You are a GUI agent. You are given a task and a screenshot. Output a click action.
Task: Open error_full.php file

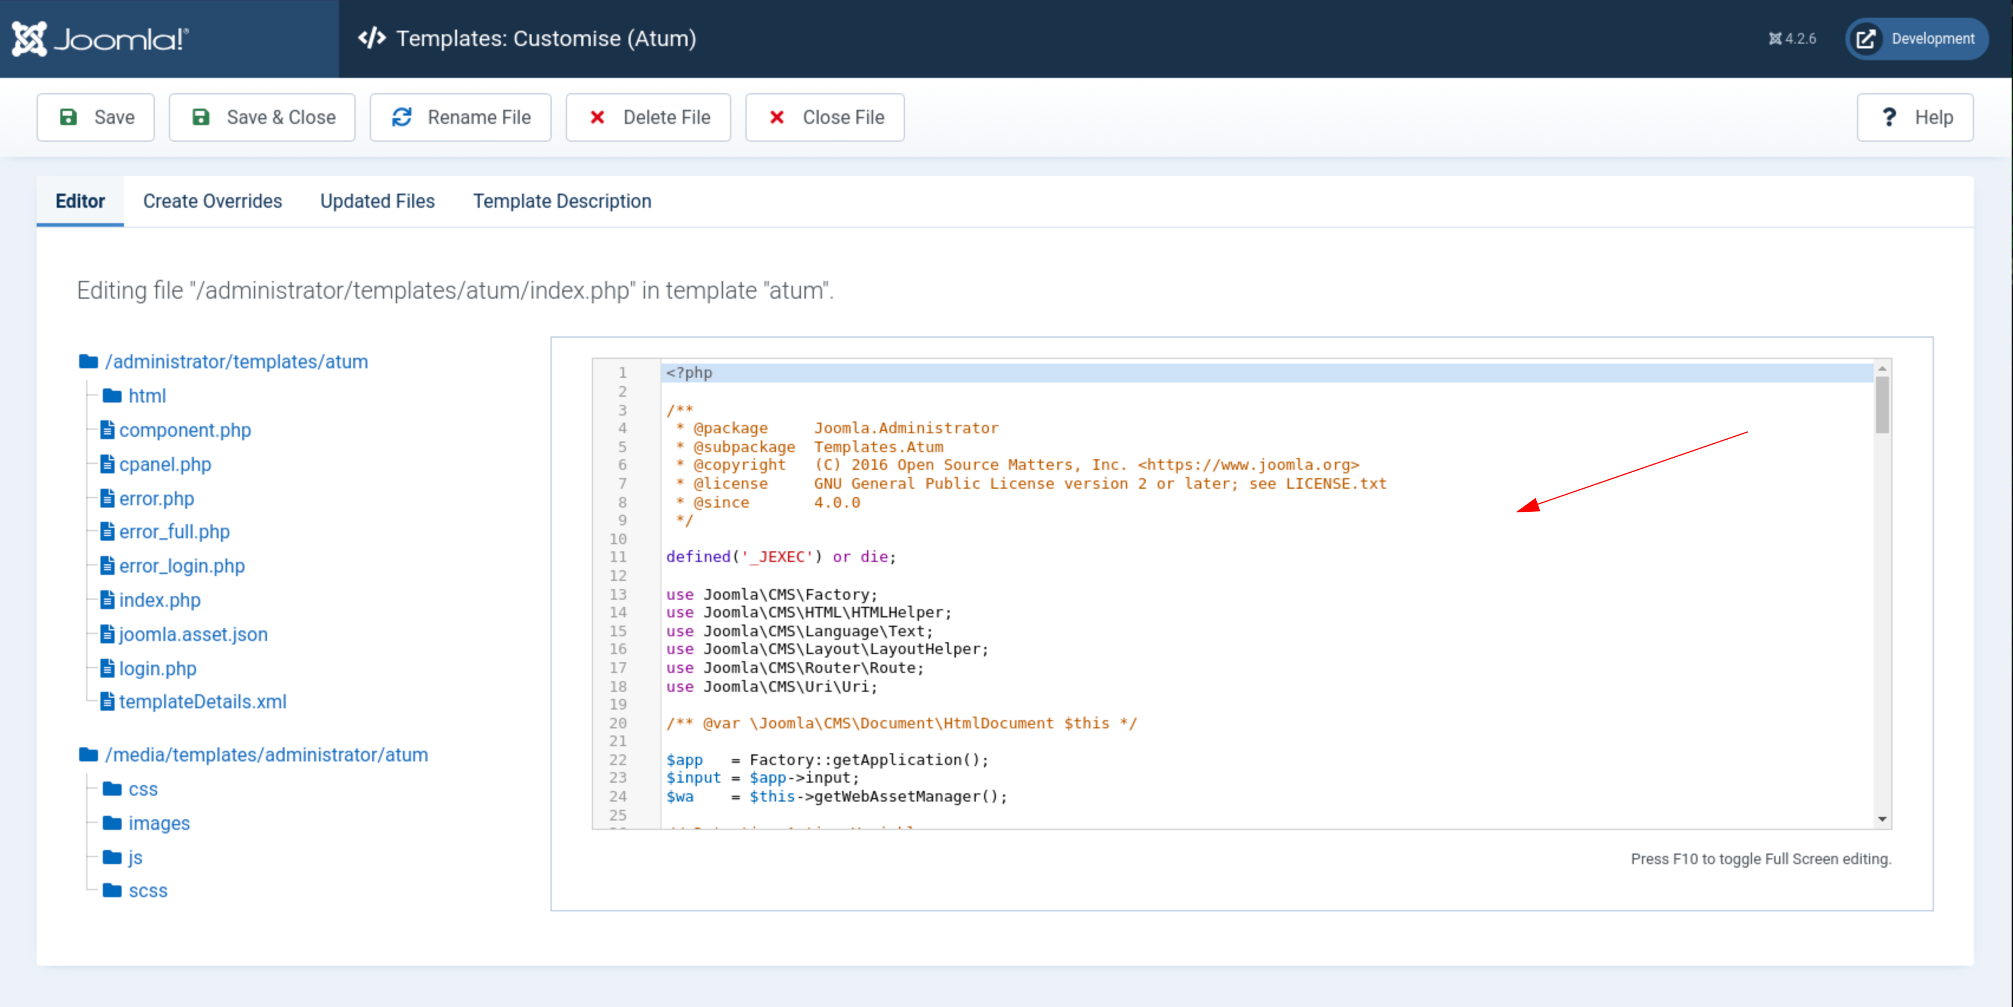point(174,532)
